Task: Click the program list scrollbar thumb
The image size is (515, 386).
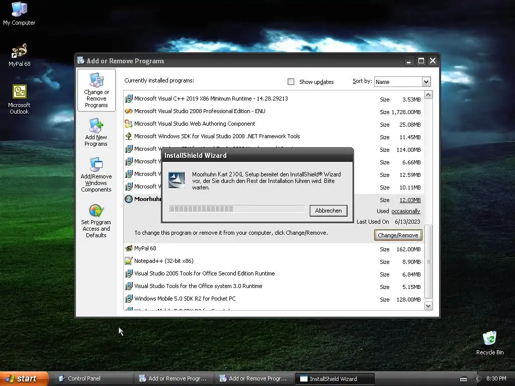Action: (x=428, y=261)
